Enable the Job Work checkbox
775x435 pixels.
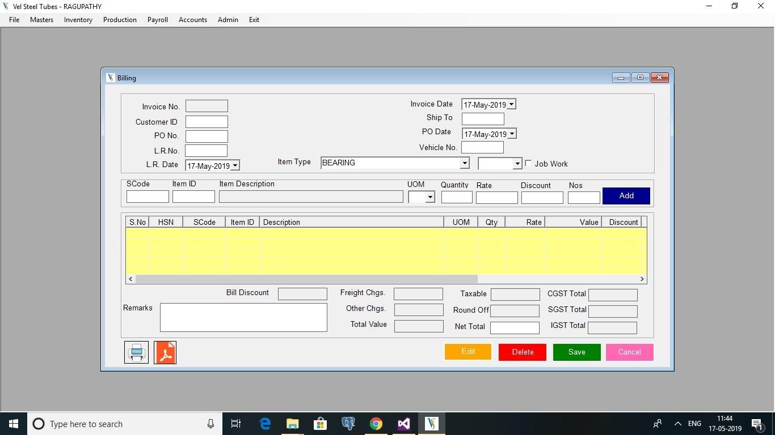pyautogui.click(x=529, y=164)
